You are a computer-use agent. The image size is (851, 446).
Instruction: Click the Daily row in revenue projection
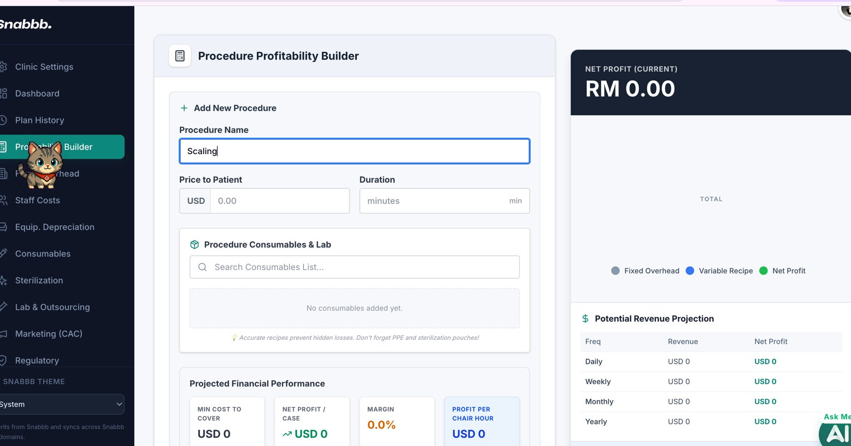tap(711, 362)
